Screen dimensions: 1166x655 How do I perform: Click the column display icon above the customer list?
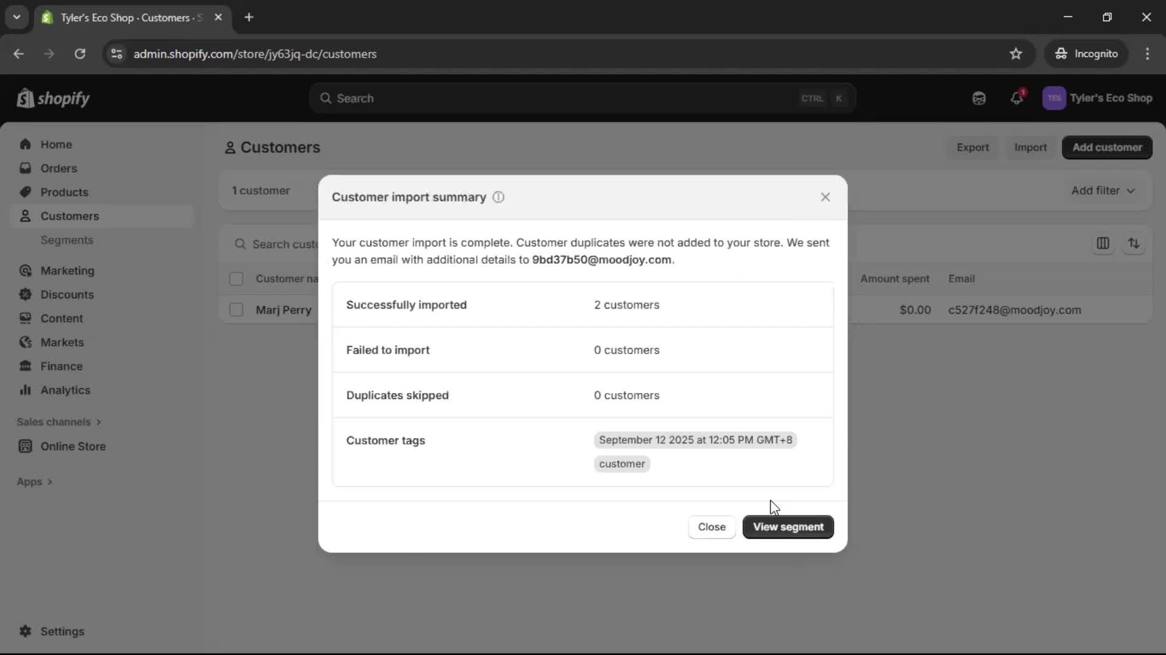[1103, 244]
